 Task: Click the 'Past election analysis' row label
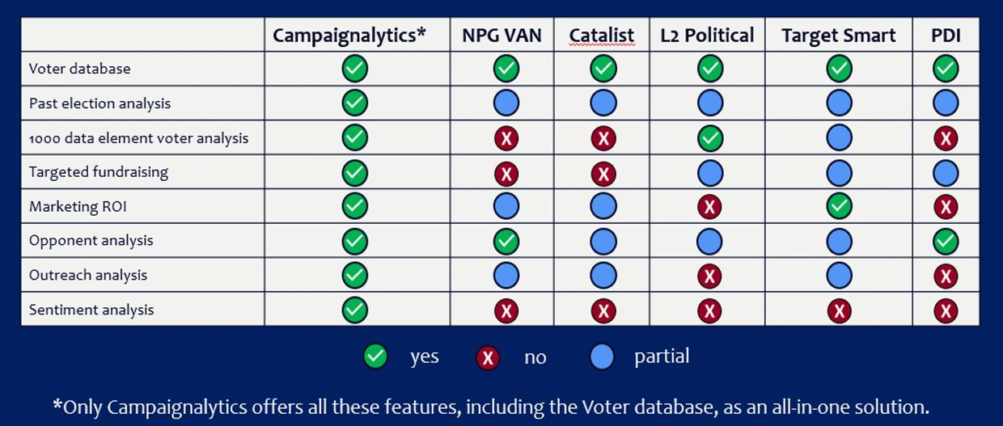99,103
